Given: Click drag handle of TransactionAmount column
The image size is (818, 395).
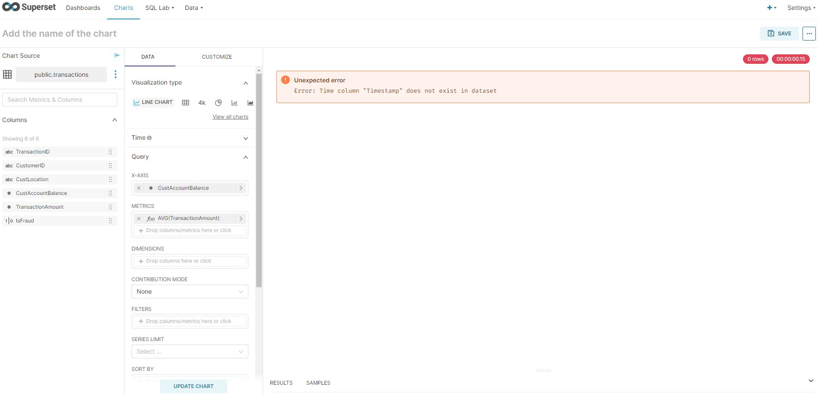Looking at the screenshot, I should [110, 207].
